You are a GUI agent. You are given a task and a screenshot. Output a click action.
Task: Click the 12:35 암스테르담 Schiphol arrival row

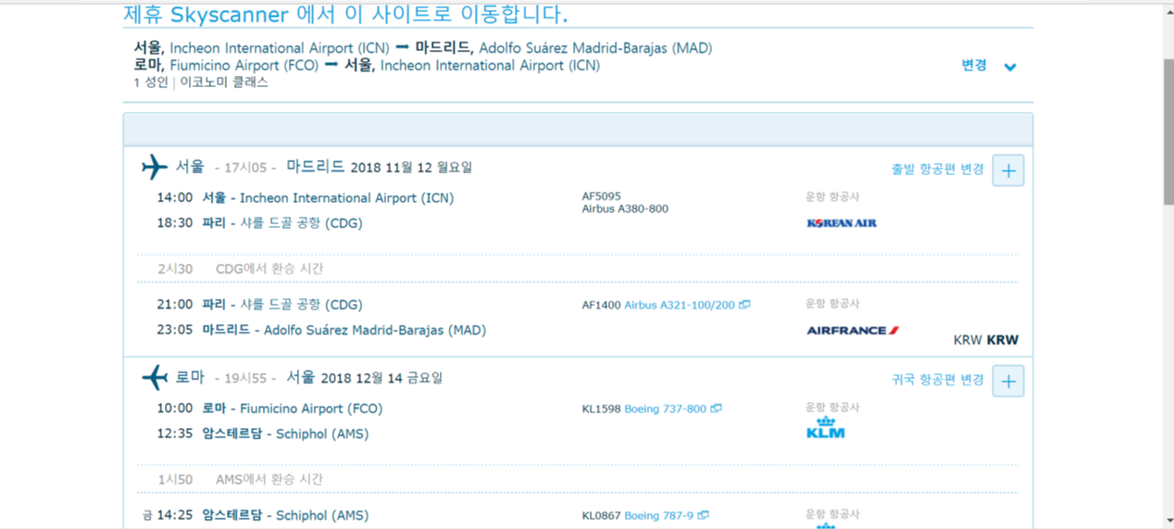click(263, 434)
